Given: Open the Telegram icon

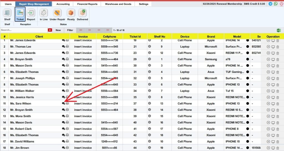Looking at the screenshot, I should (270, 4).
